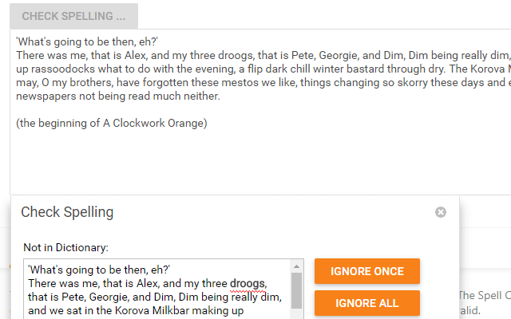Select the highlighted word "droogs" in the dialog
This screenshot has height=319, width=511.
[249, 284]
